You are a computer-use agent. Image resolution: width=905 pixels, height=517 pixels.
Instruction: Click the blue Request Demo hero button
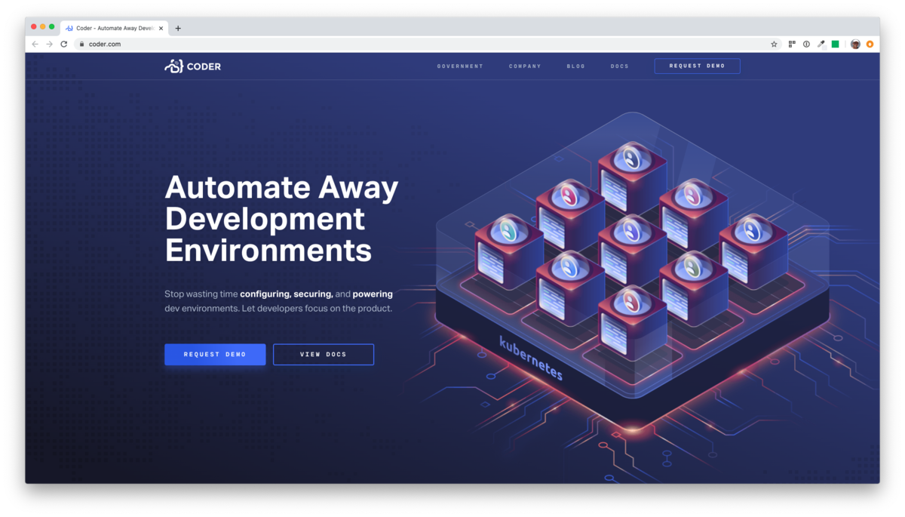[x=215, y=355]
